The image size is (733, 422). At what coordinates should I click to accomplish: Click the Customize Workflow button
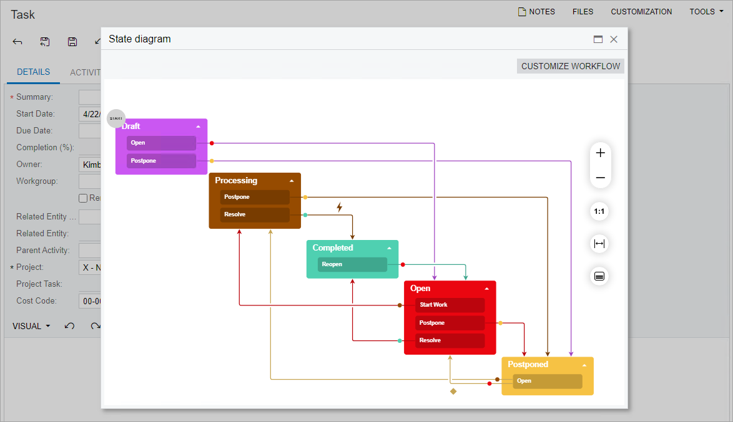571,66
